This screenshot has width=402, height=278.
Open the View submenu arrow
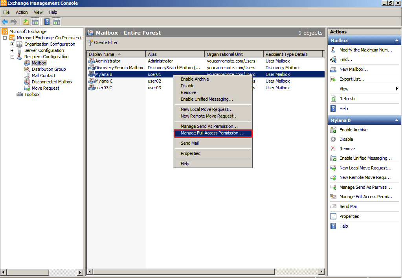pos(397,89)
